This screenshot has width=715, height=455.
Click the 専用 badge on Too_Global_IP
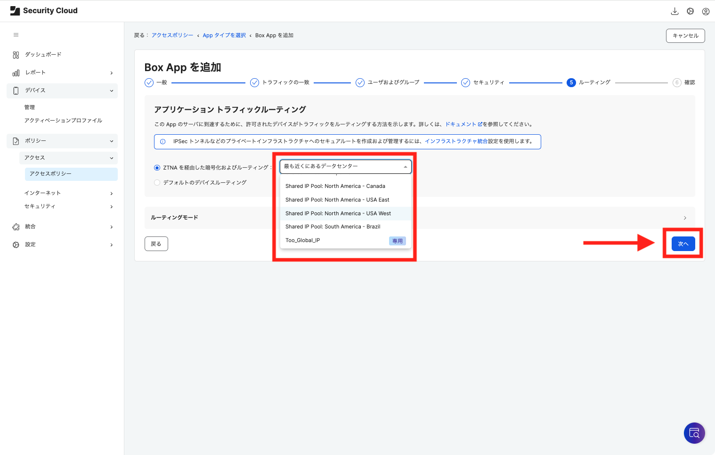click(398, 241)
